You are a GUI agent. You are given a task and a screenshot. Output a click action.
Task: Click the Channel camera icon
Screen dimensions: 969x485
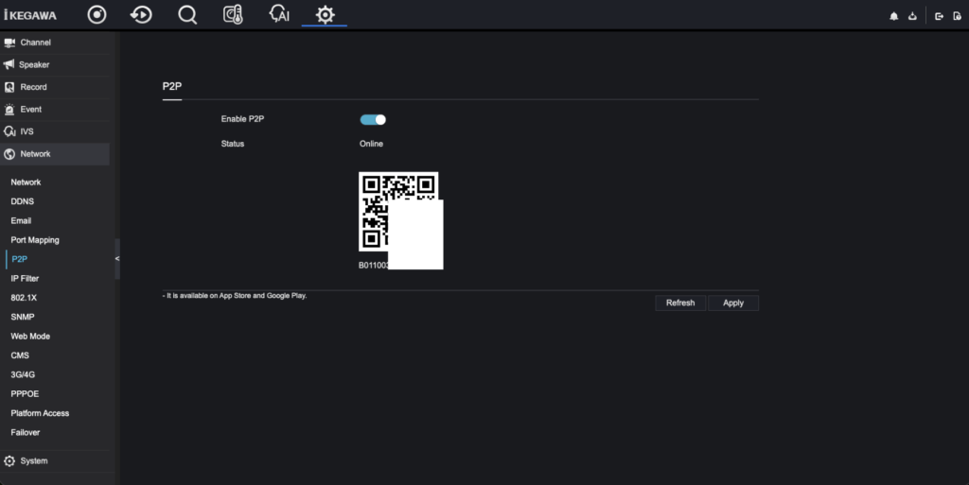click(x=9, y=43)
